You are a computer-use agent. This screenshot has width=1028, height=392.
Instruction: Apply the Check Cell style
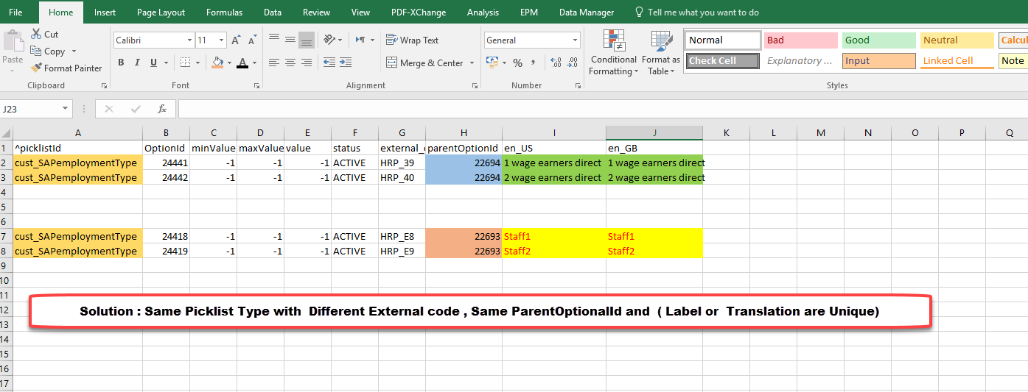724,61
